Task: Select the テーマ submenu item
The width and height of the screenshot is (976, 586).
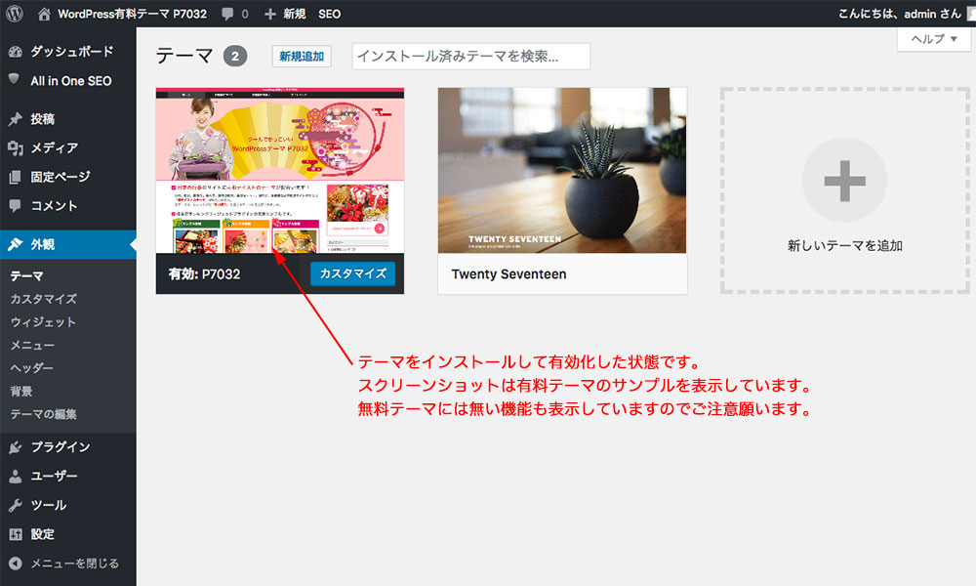Action: [26, 275]
